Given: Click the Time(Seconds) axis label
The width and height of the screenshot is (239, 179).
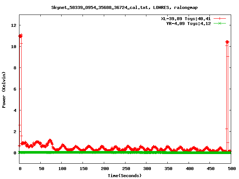Looking at the screenshot, I should coord(124,176).
